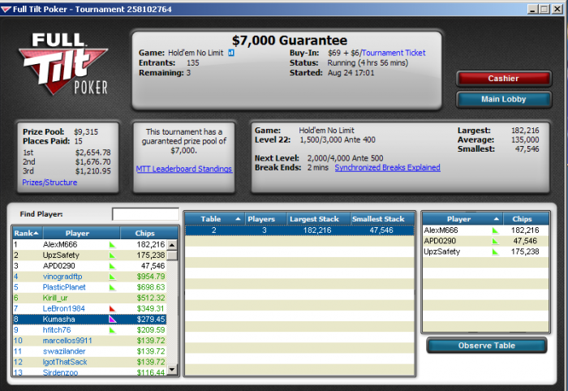
Task: Click the rank list scroll up arrow
Action: click(172, 245)
